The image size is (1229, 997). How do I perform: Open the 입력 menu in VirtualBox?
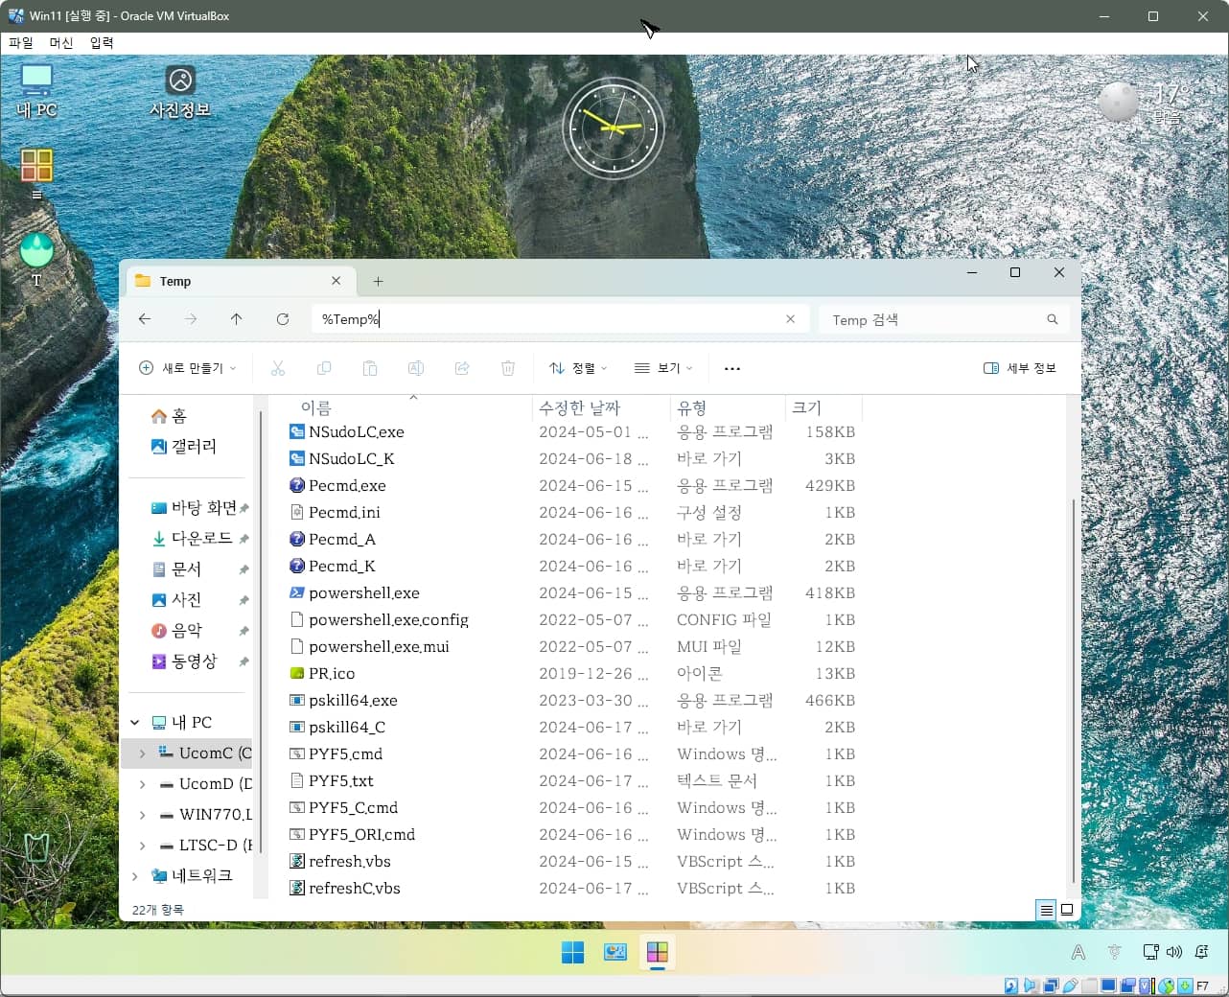[x=102, y=42]
